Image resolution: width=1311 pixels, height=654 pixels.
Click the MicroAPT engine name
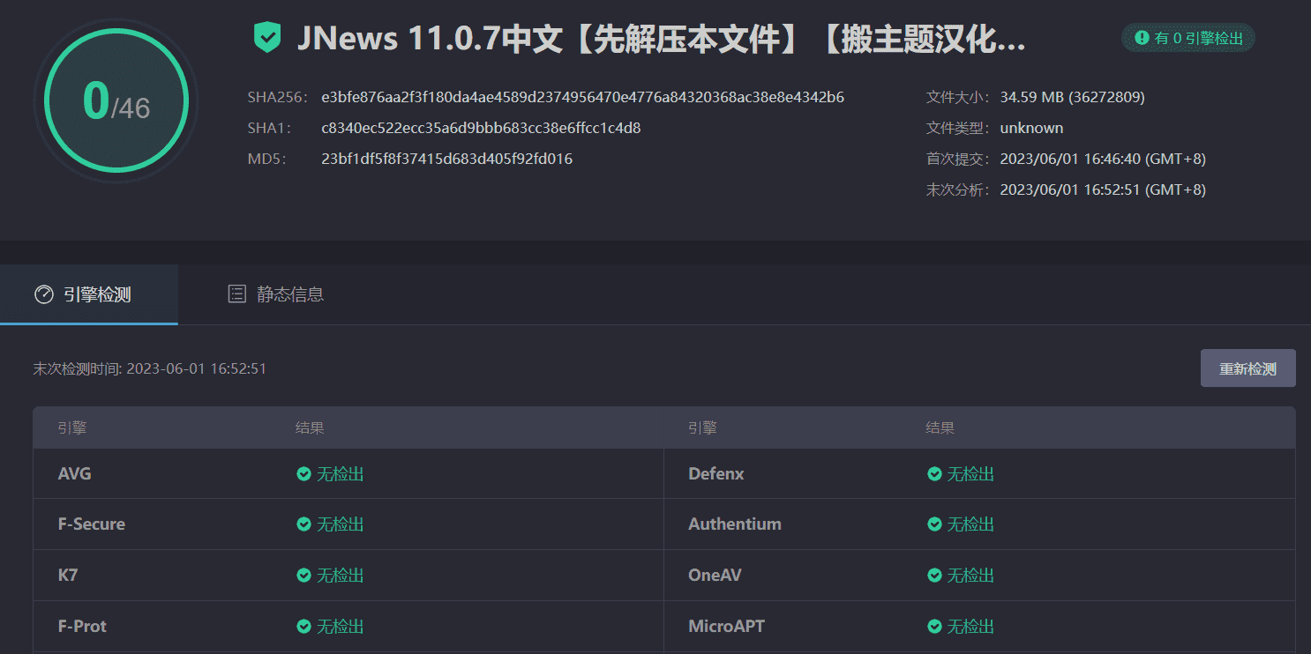pyautogui.click(x=727, y=627)
